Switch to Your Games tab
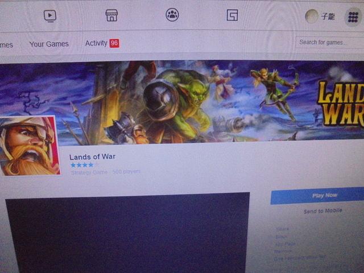 tap(49, 44)
